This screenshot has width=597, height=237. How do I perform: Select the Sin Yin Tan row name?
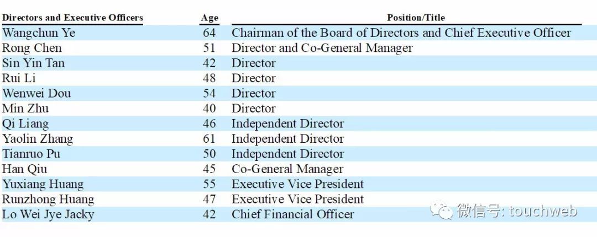34,63
